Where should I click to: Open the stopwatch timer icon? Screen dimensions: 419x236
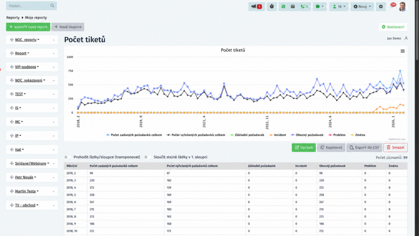pyautogui.click(x=272, y=7)
